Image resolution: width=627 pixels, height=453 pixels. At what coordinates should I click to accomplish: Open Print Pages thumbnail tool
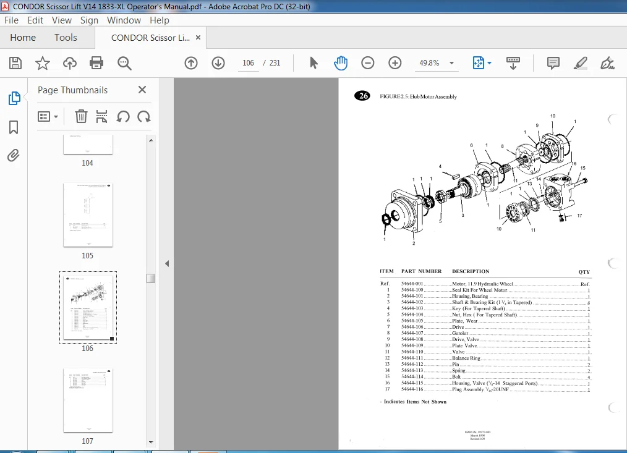coord(101,116)
